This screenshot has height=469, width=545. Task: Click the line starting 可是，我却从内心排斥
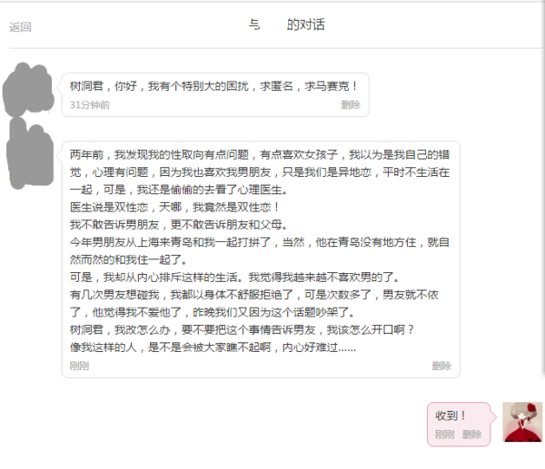tap(234, 277)
